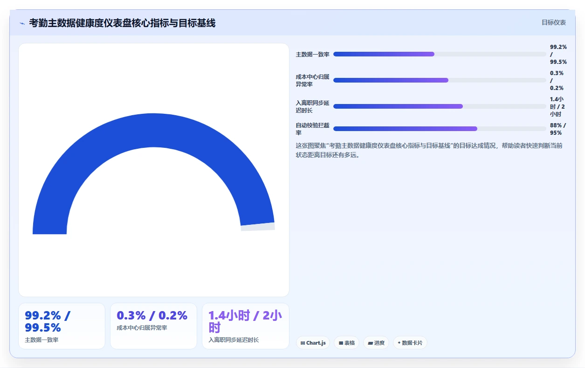
Task: Select the 表格 tag
Action: coord(347,343)
